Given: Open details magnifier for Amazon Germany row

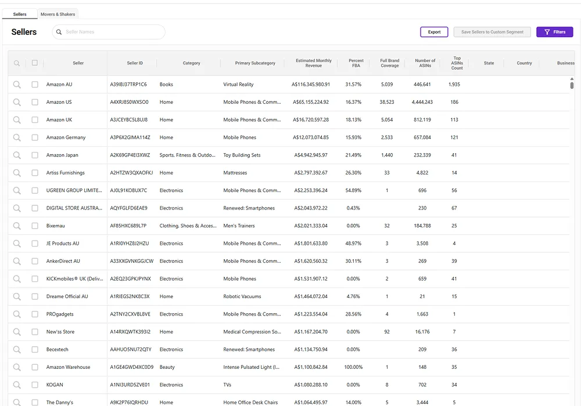Looking at the screenshot, I should tap(17, 137).
